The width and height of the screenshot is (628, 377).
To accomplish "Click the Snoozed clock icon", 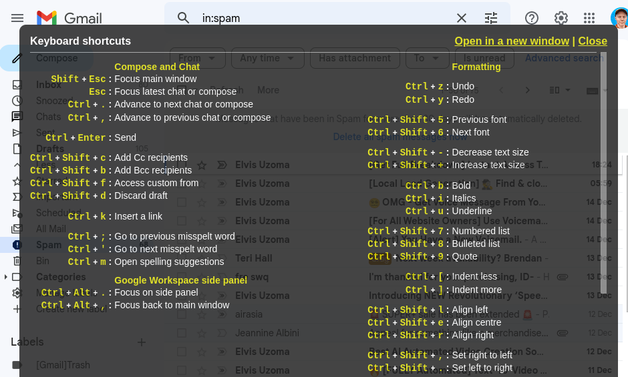I will tap(17, 101).
